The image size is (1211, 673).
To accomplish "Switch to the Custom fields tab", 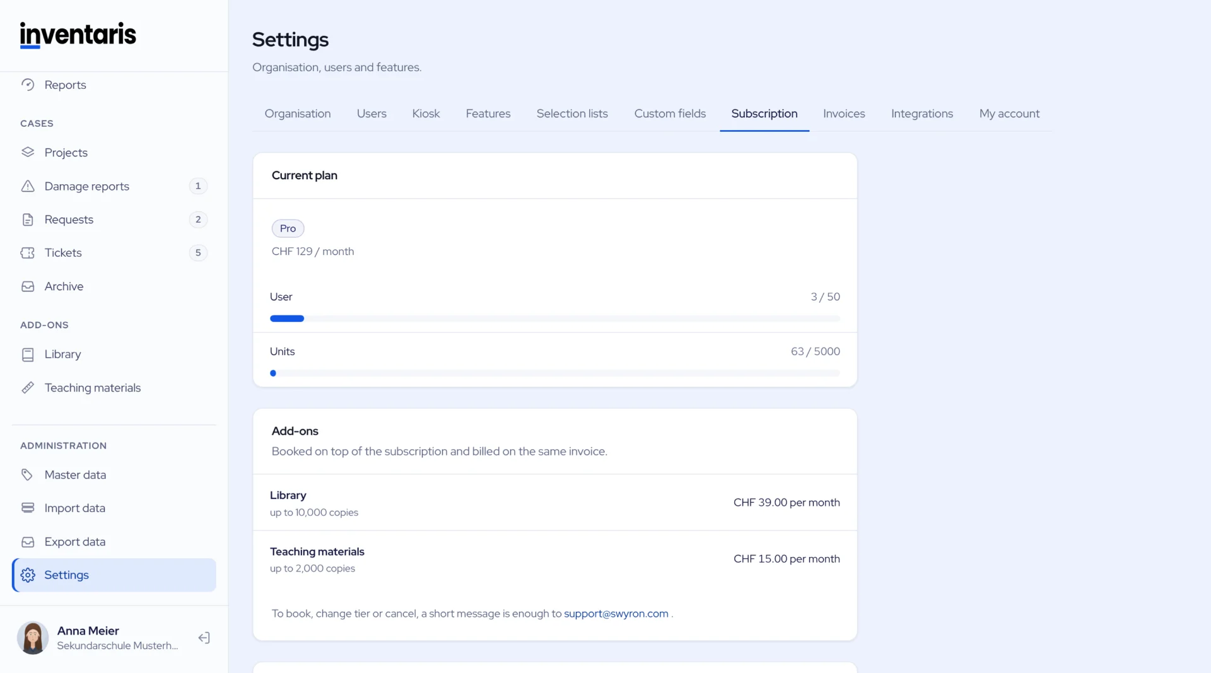I will coord(670,114).
